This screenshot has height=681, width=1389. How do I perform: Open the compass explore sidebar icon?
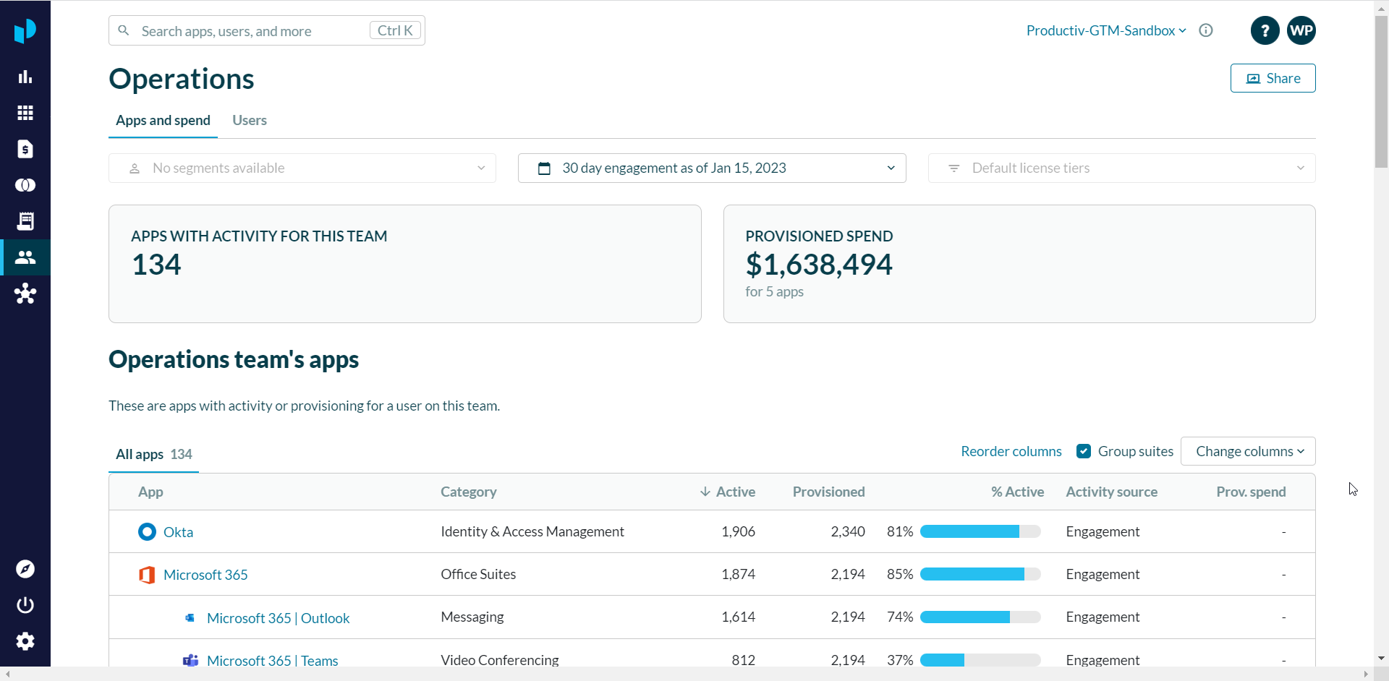click(x=25, y=569)
